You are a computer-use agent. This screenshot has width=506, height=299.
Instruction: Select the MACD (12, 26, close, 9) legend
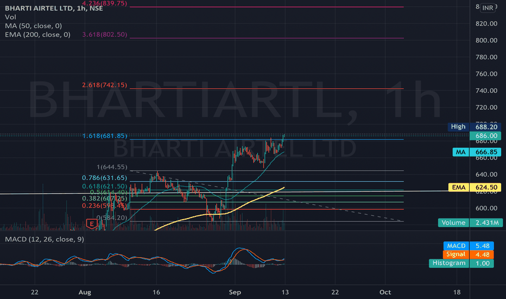coord(45,239)
